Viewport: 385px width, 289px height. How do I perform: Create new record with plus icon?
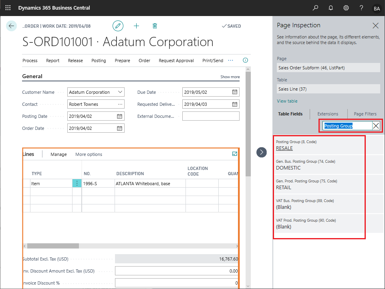click(136, 26)
